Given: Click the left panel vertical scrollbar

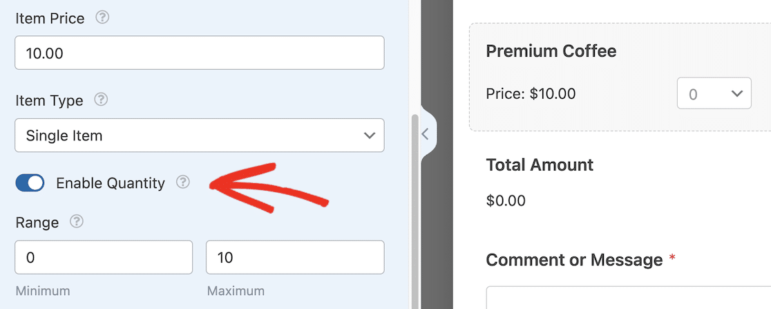Looking at the screenshot, I should tap(415, 207).
